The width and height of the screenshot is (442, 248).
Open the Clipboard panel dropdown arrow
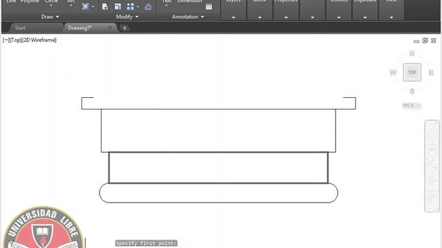click(365, 17)
